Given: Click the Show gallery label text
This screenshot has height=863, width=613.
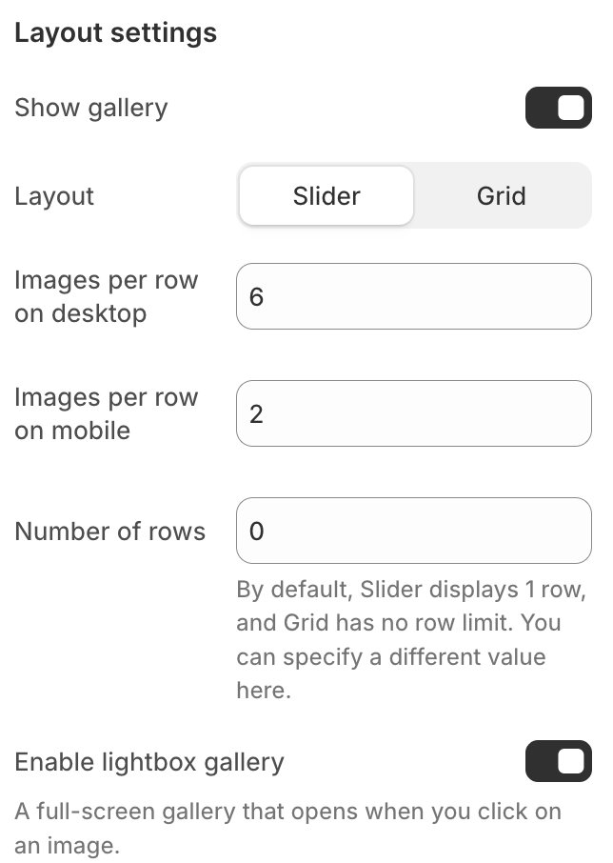Looking at the screenshot, I should click(x=90, y=108).
